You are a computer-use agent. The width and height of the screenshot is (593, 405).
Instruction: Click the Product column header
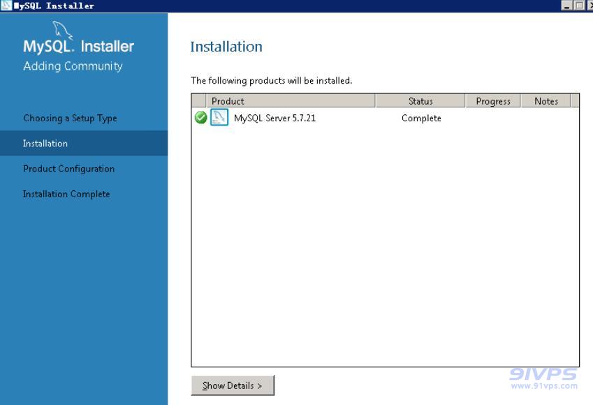coord(291,101)
